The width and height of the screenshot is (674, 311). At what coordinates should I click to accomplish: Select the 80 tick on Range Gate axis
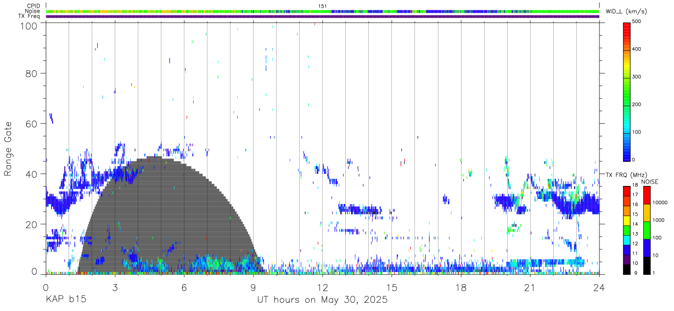31,73
